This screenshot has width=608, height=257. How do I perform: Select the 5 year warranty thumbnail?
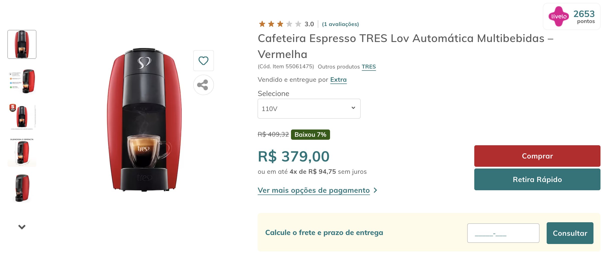22,116
